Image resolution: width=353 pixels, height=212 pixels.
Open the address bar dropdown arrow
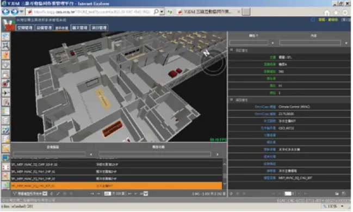pos(162,12)
